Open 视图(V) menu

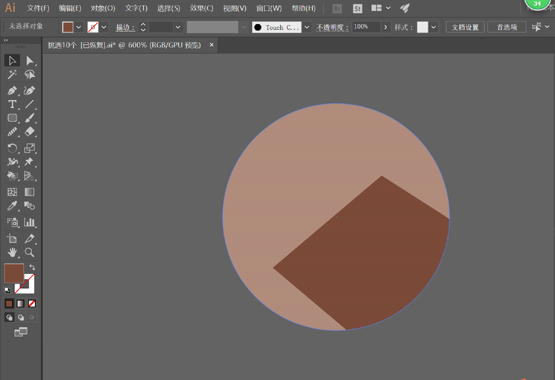click(235, 8)
